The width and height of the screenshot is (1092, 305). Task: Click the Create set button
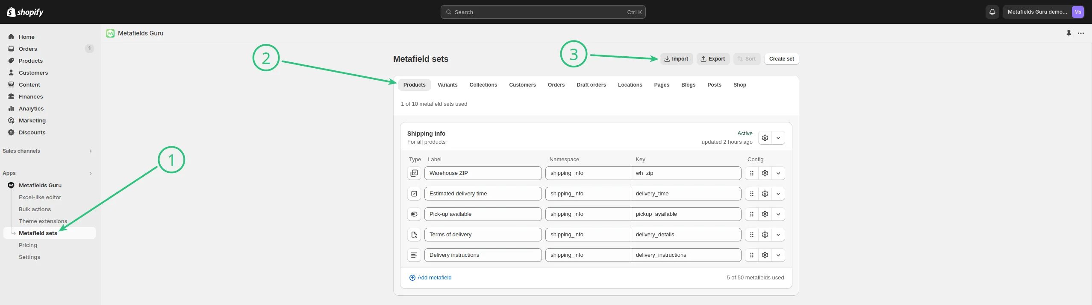point(782,59)
